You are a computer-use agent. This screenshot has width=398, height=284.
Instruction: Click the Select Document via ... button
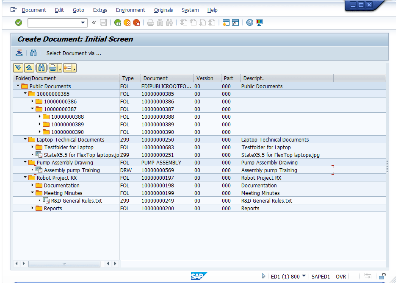pos(74,53)
